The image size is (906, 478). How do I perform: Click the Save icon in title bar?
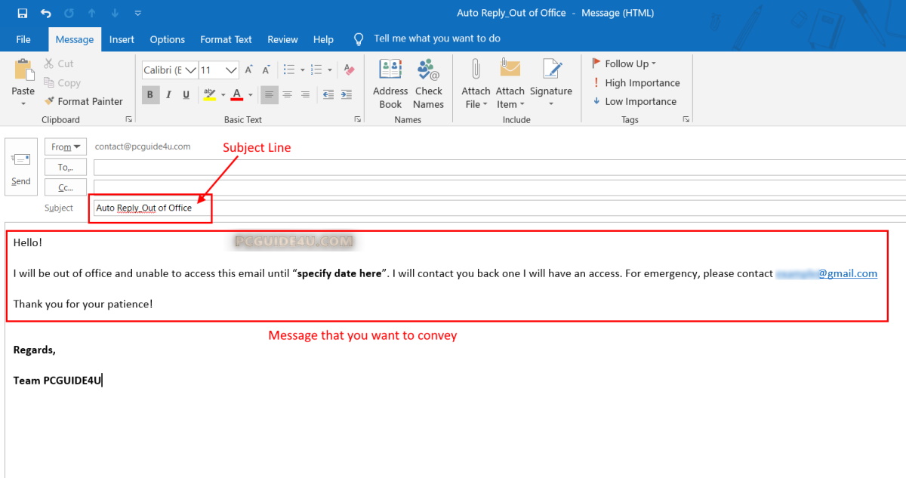[22, 13]
